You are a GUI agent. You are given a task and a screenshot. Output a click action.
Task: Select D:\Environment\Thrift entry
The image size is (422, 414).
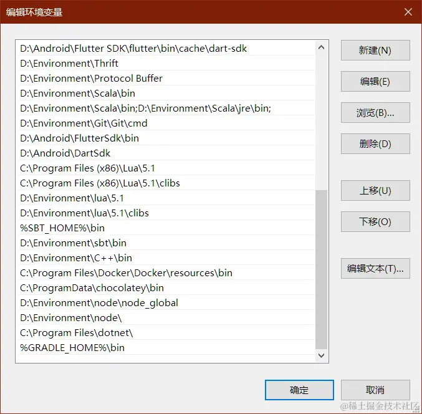tap(166, 63)
